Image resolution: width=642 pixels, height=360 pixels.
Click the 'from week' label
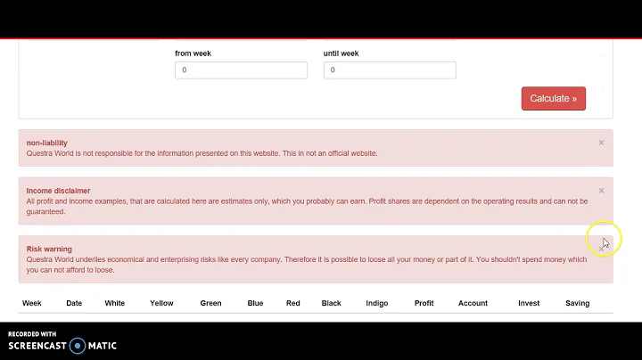pos(193,53)
